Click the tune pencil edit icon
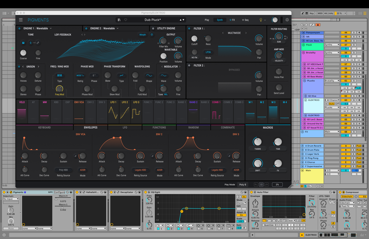Viewport: 369px width, 239px height. click(x=38, y=43)
